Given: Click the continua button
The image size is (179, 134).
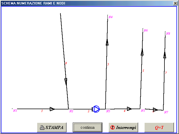Looking at the screenshot, I should point(88,127).
